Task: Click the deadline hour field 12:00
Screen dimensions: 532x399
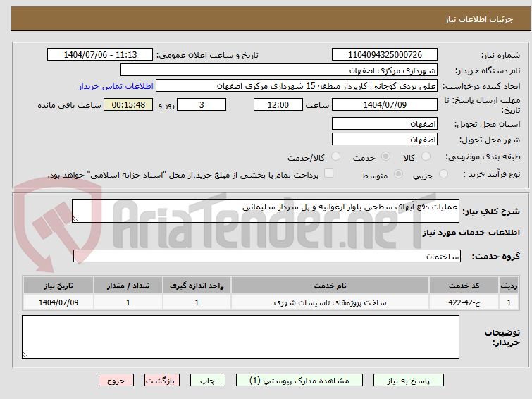Action: pyautogui.click(x=278, y=104)
